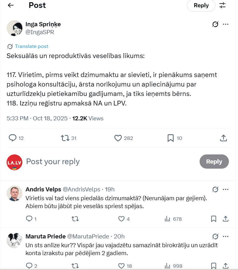This screenshot has height=270, width=238.
Task: Like Maruta Priede's reply with 18 likes
Action: (121, 266)
